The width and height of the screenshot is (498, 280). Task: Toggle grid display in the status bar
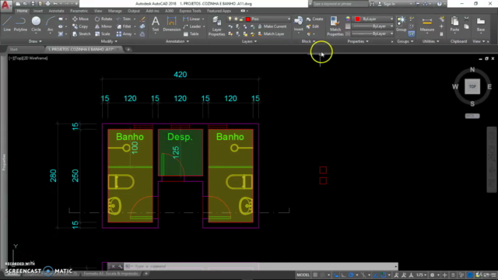pos(315,275)
